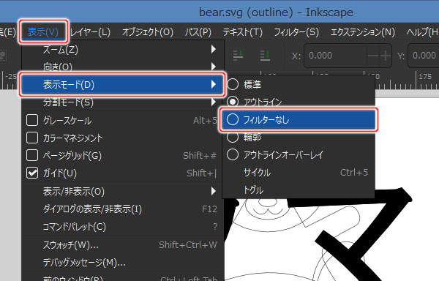
Task: Expand the 分割モード(S) submenu
Action: pyautogui.click(x=123, y=102)
